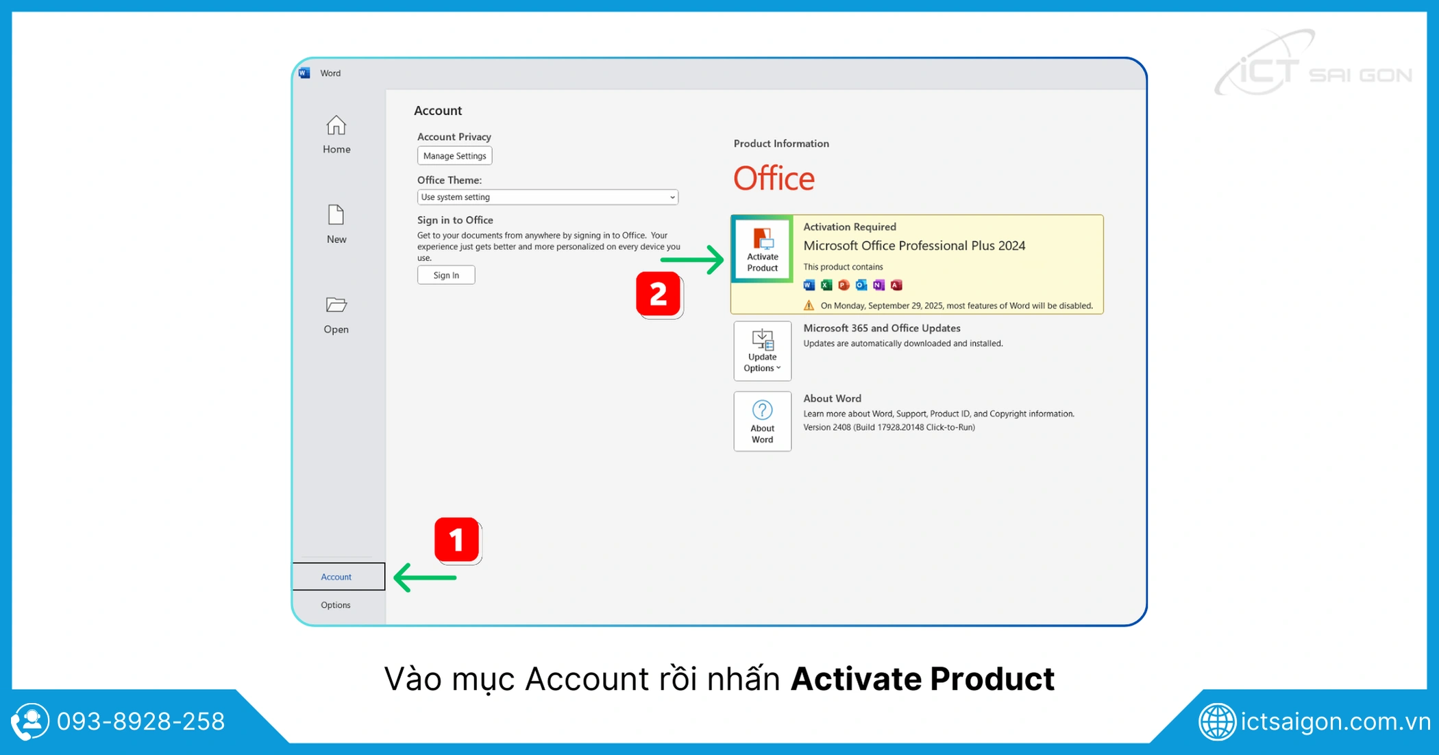Click the About Word button
The width and height of the screenshot is (1439, 755).
pos(762,421)
